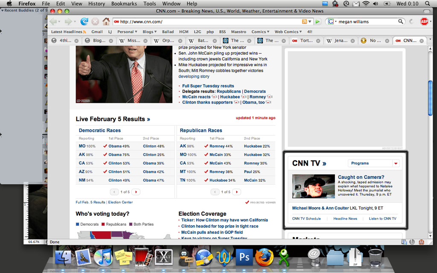Open the Back button history dropdown arrow

click(59, 21)
